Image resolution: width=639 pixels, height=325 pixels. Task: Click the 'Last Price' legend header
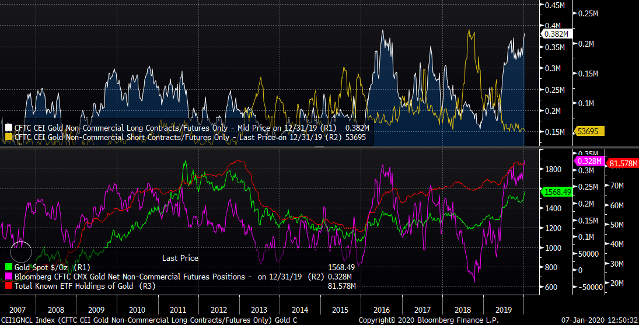[x=180, y=258]
